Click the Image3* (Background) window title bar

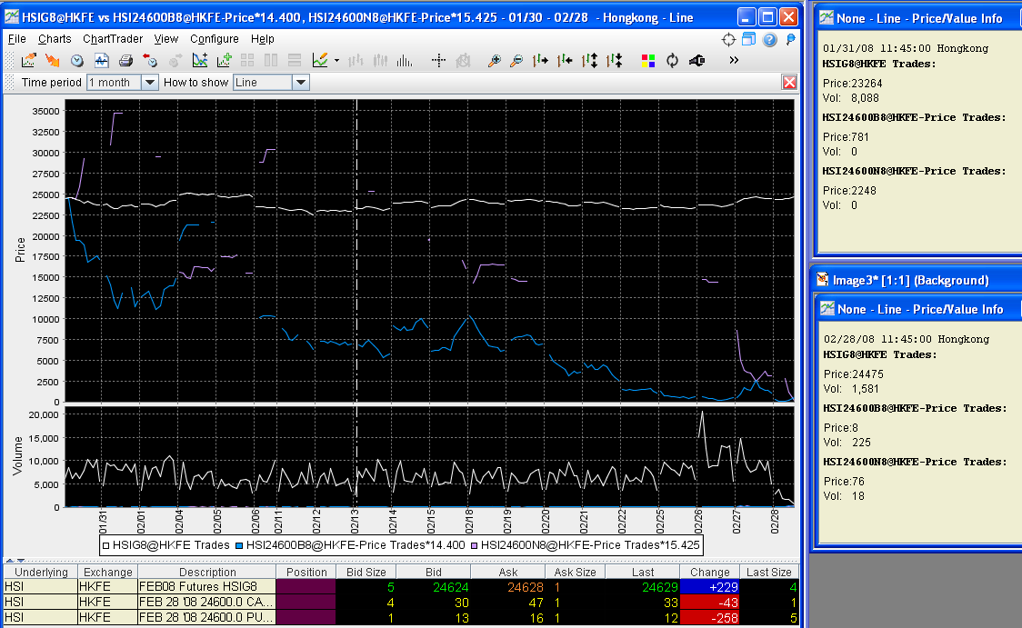point(917,280)
